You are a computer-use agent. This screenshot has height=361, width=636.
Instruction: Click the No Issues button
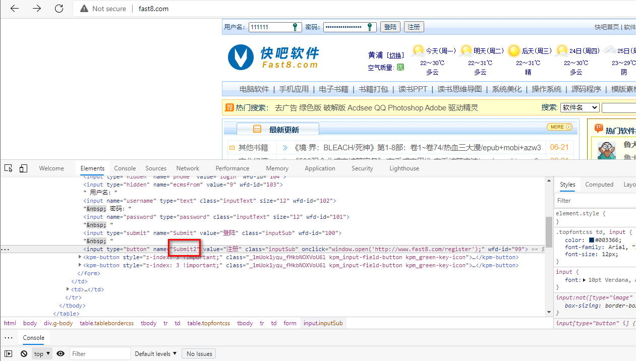point(199,354)
